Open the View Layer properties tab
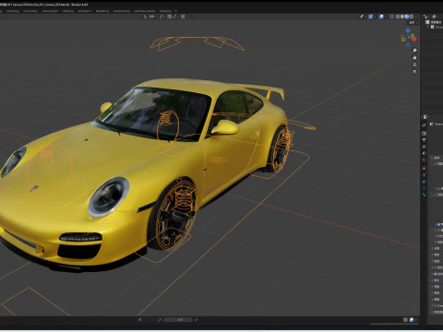Viewport: 443px width, 332px height. [425, 147]
